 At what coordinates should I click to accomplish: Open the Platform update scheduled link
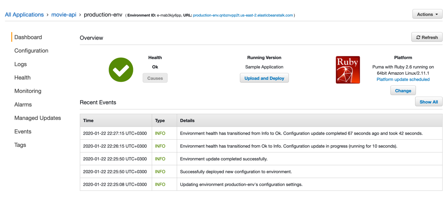click(x=403, y=79)
